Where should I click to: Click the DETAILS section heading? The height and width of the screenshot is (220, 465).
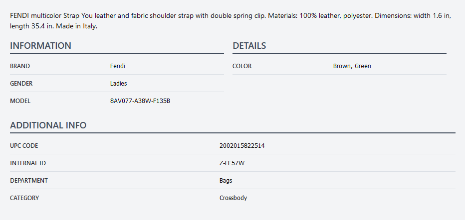249,46
